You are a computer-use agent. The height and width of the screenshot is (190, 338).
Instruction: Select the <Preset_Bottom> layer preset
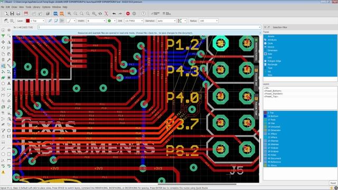[273, 91]
